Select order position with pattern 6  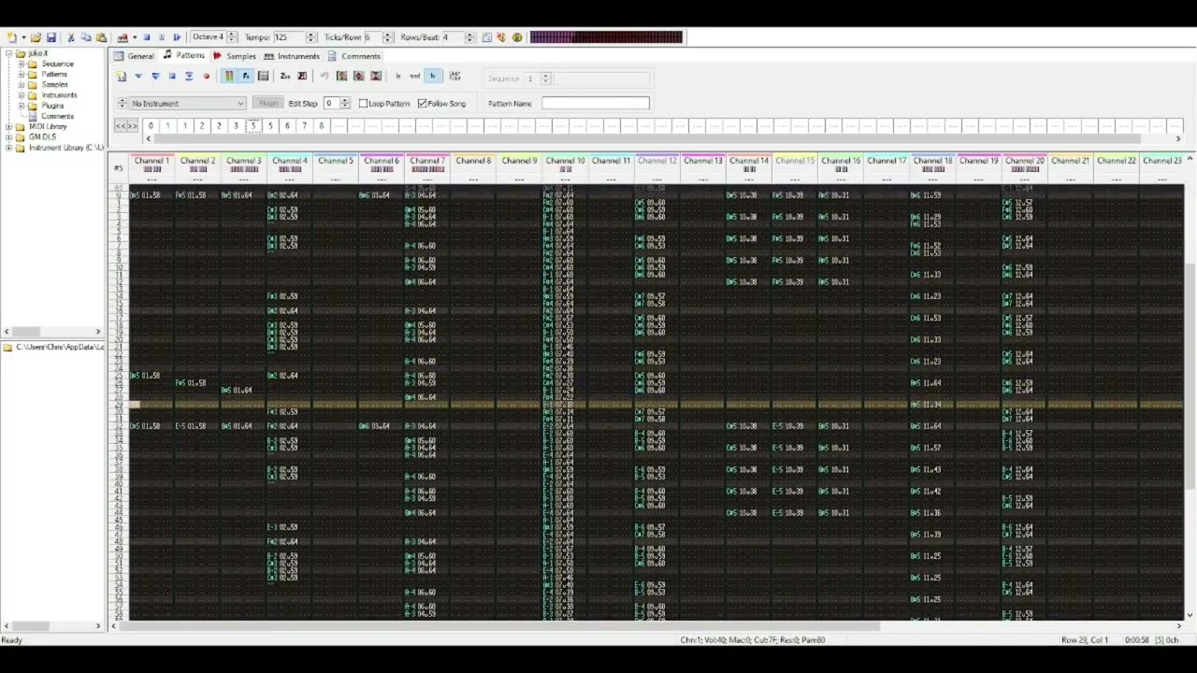coord(287,125)
